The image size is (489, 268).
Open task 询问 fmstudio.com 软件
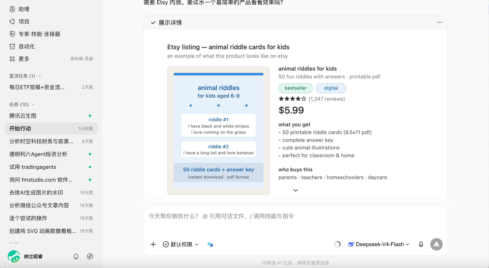51,180
